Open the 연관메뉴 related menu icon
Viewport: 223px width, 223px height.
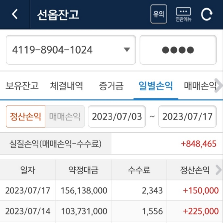pos(184,14)
